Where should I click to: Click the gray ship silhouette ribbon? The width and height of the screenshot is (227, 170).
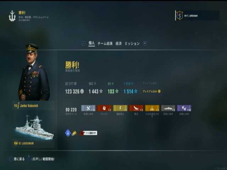(x=168, y=108)
